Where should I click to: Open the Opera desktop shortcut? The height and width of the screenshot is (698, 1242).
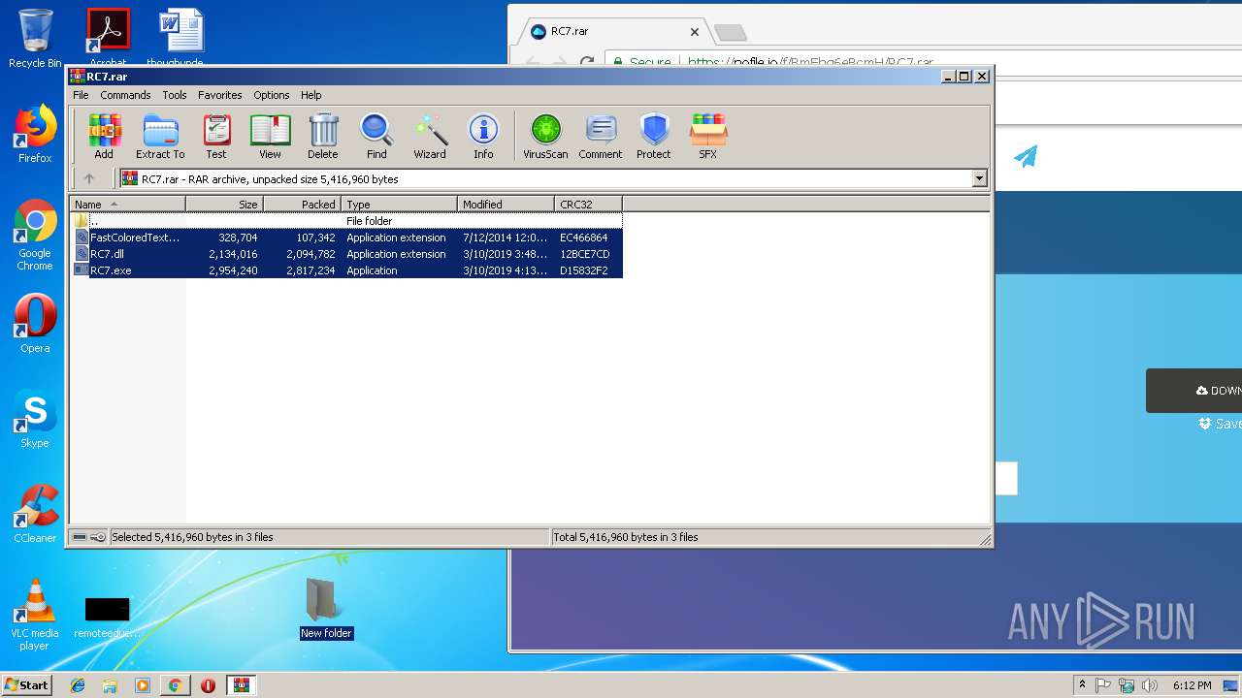(35, 324)
